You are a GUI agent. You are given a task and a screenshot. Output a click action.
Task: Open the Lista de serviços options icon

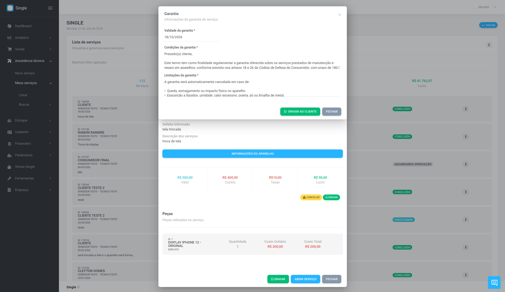click(489, 45)
